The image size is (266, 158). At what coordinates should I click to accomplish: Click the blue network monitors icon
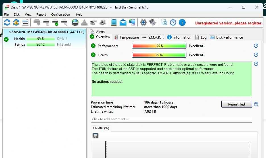point(132,22)
